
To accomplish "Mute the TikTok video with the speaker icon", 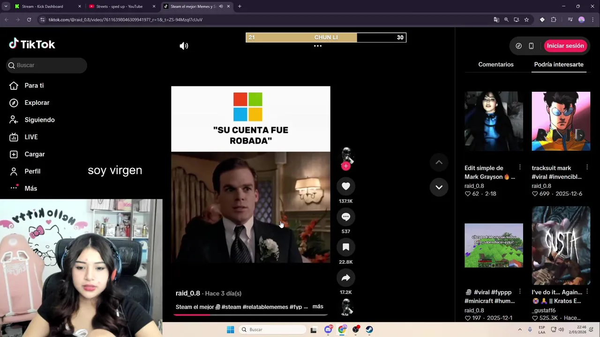I will click(184, 46).
